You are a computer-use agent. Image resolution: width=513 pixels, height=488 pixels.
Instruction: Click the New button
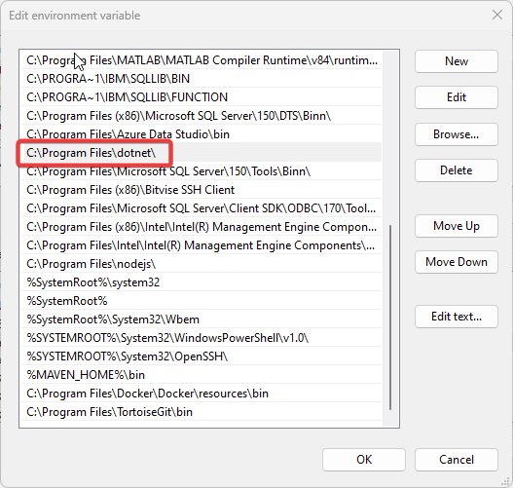[x=457, y=61]
